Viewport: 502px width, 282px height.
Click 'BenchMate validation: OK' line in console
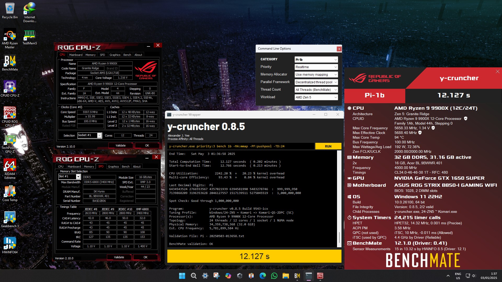[191, 244]
